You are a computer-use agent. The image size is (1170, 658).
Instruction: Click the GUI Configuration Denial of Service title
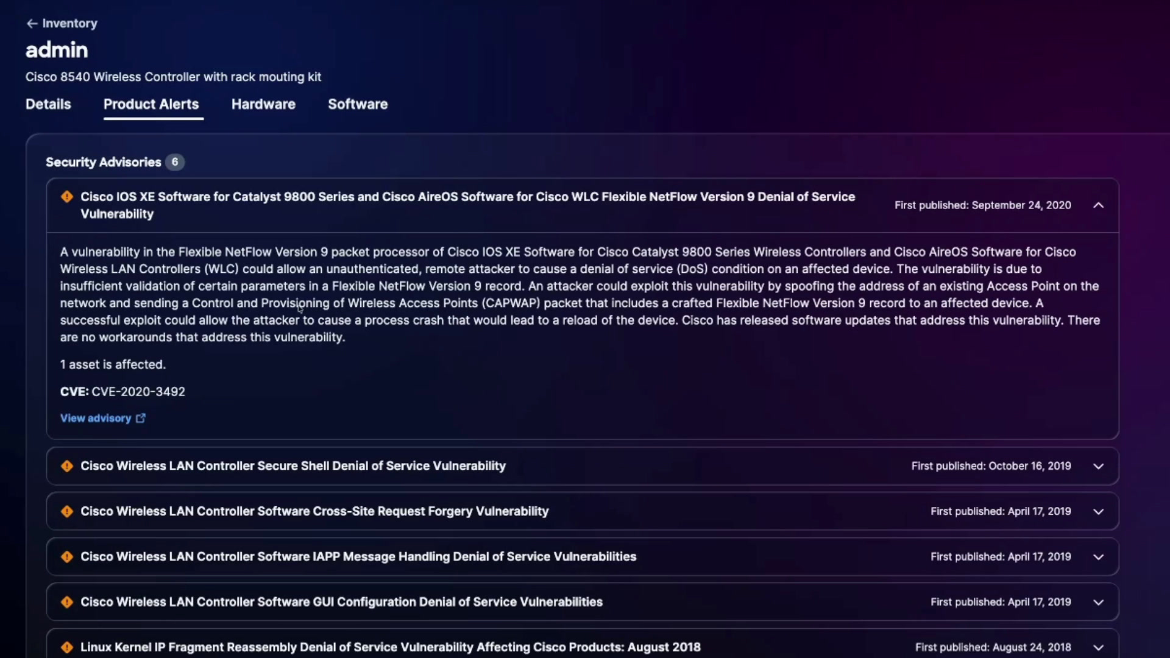(341, 602)
